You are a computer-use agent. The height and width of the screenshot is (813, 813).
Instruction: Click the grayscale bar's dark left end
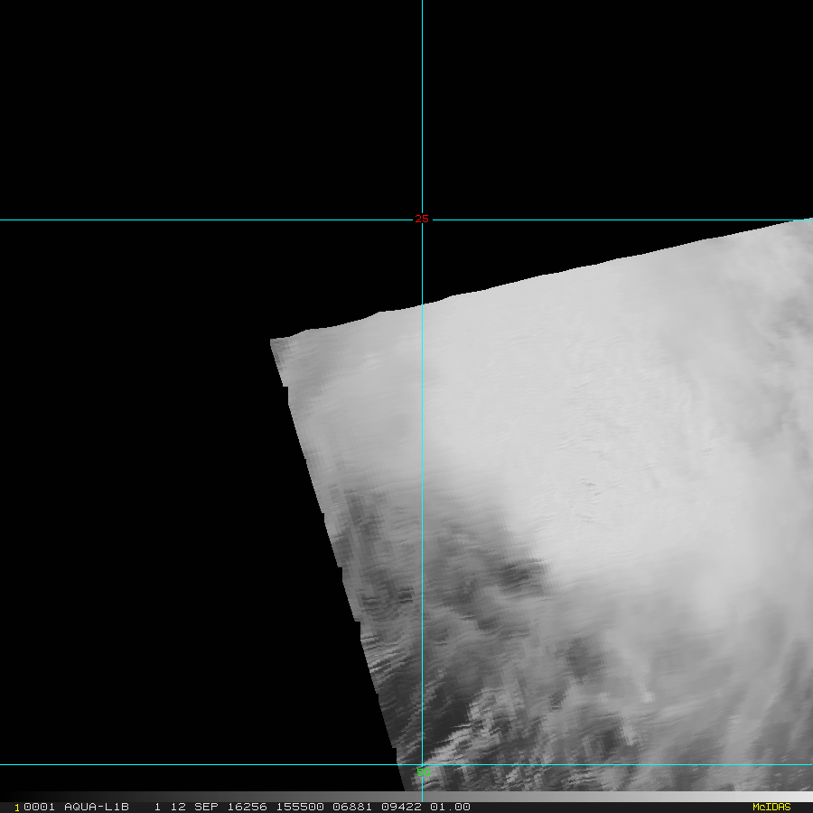(x=20, y=797)
